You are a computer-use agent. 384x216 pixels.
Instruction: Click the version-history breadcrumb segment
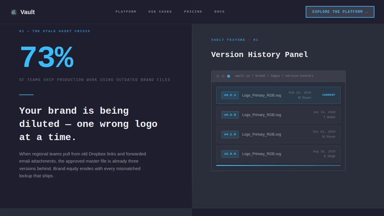[300, 76]
